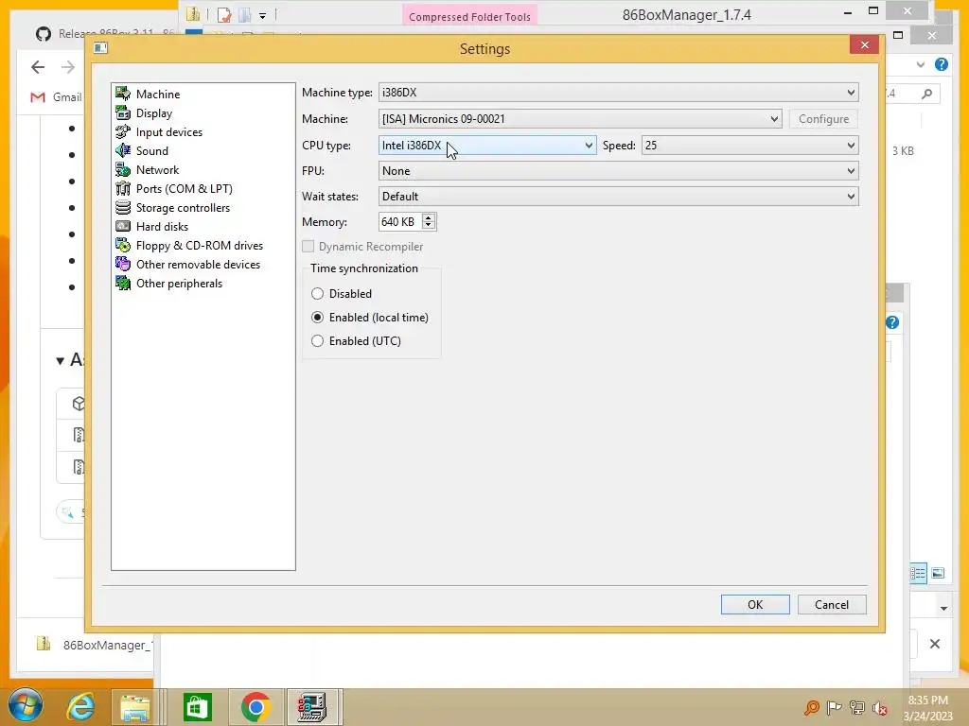
Task: Switch Explorer to details view
Action: click(918, 574)
